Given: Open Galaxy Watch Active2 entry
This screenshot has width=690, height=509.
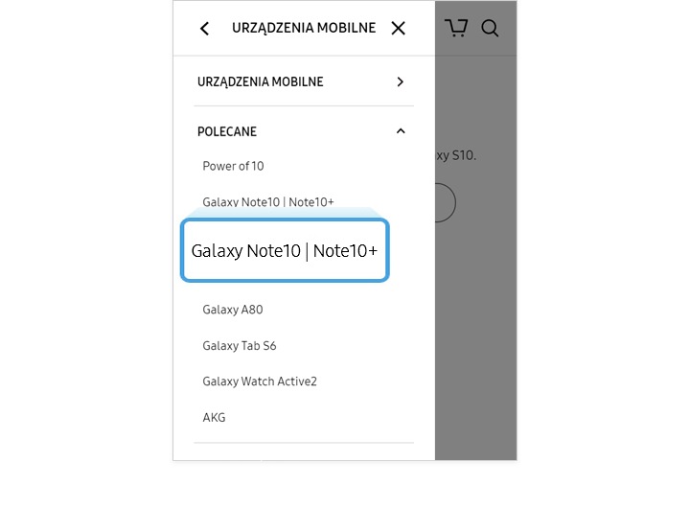Looking at the screenshot, I should click(x=260, y=382).
